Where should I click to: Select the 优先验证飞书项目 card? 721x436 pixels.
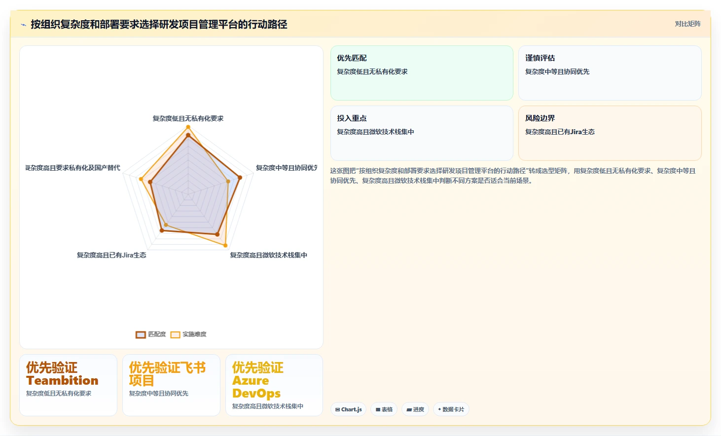171,385
